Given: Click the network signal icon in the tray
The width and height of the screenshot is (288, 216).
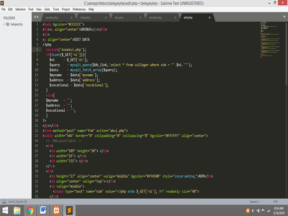Looking at the screenshot, I should [x=268, y=210].
